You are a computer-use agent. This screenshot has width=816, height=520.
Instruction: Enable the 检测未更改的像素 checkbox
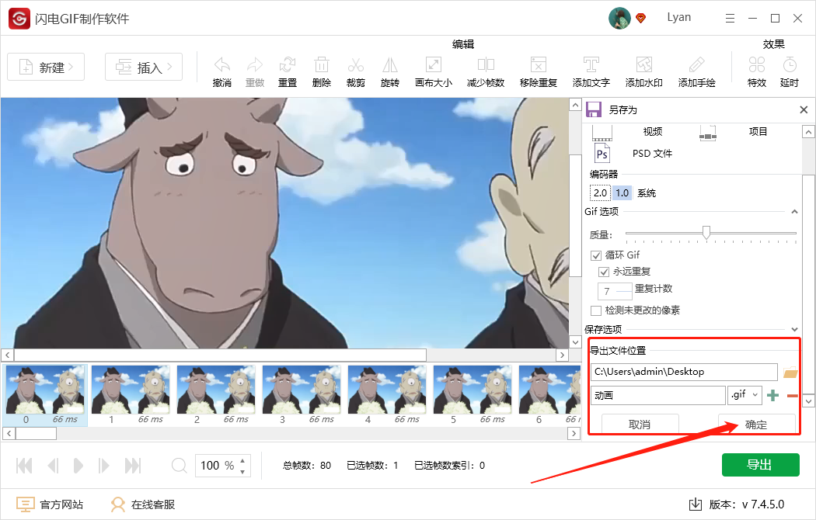point(596,310)
